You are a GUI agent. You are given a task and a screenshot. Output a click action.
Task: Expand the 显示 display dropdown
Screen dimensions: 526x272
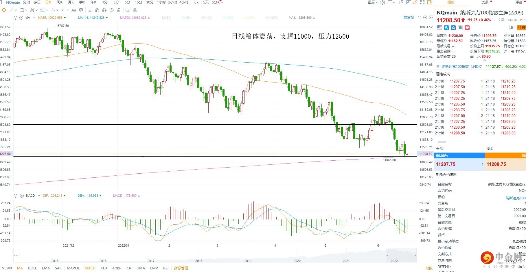(373, 2)
